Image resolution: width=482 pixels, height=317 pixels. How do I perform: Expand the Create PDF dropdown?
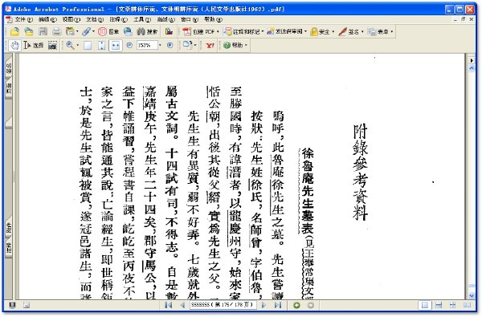point(218,31)
